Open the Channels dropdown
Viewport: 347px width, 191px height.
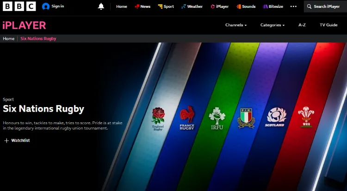(x=236, y=25)
